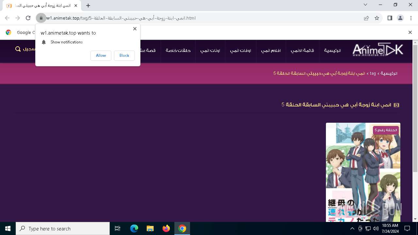Click the taskbar search box
This screenshot has height=235, width=418.
63,228
